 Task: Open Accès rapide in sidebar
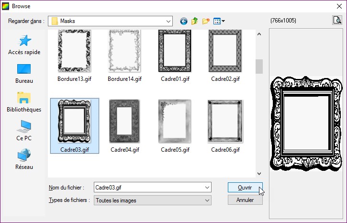click(x=24, y=45)
